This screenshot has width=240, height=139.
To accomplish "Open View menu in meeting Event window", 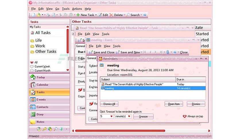I will (107, 46).
